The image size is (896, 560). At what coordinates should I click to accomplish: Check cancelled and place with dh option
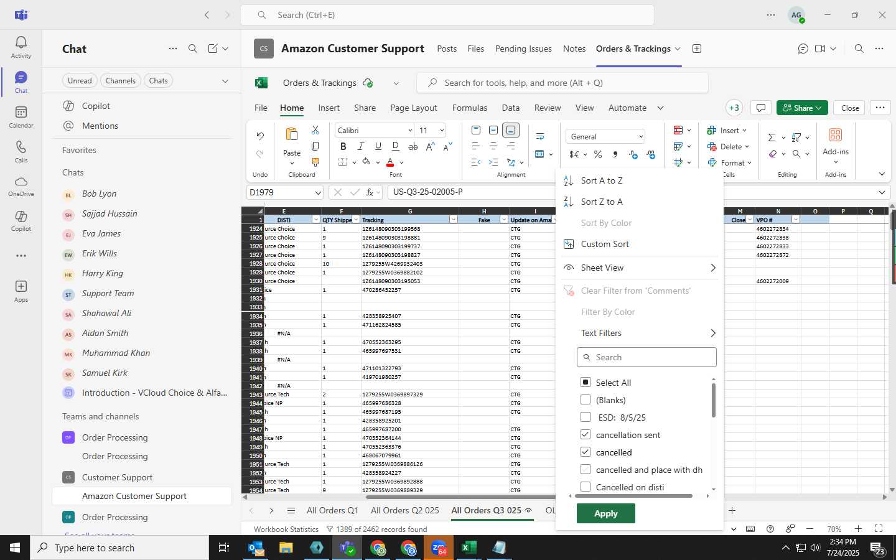tap(586, 469)
